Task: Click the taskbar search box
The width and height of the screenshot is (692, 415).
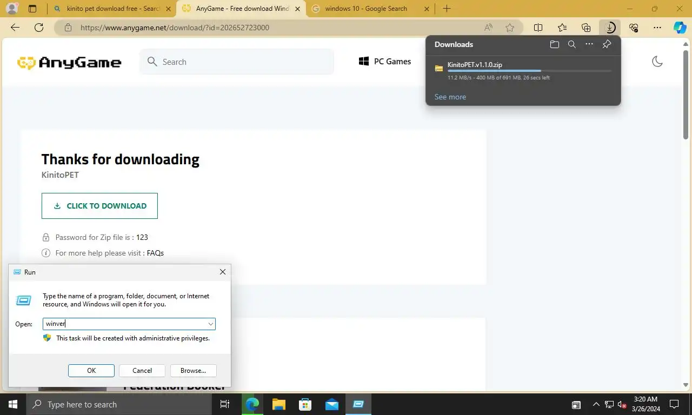Action: 119,404
